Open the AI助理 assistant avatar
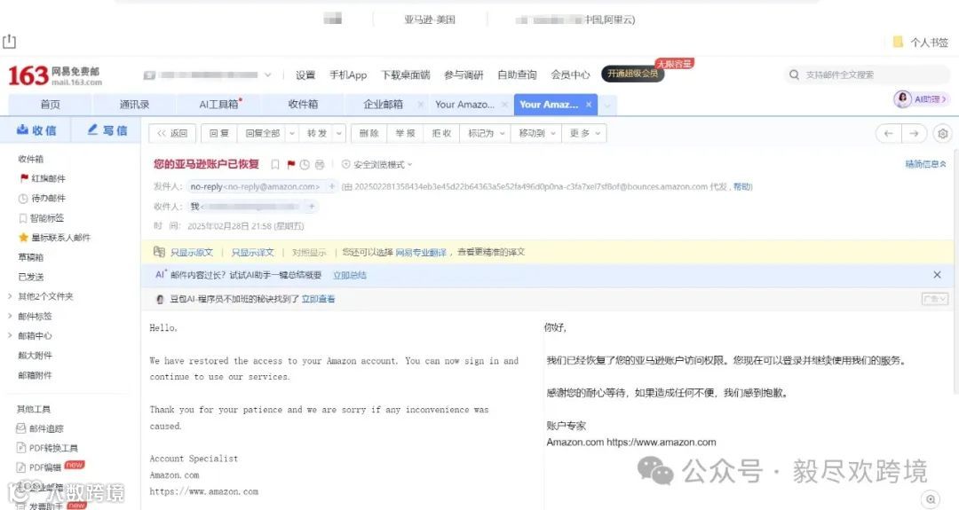 click(902, 99)
